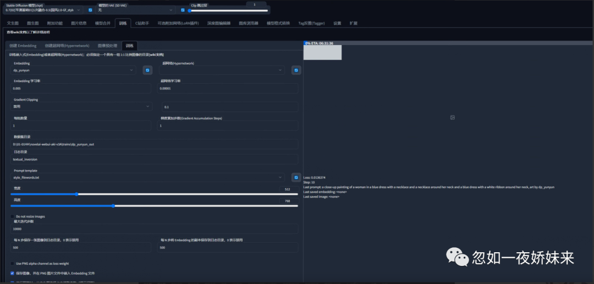This screenshot has height=284, width=594.
Task: Open Prompt template dropdown style_filewords.txt
Action: [x=147, y=178]
